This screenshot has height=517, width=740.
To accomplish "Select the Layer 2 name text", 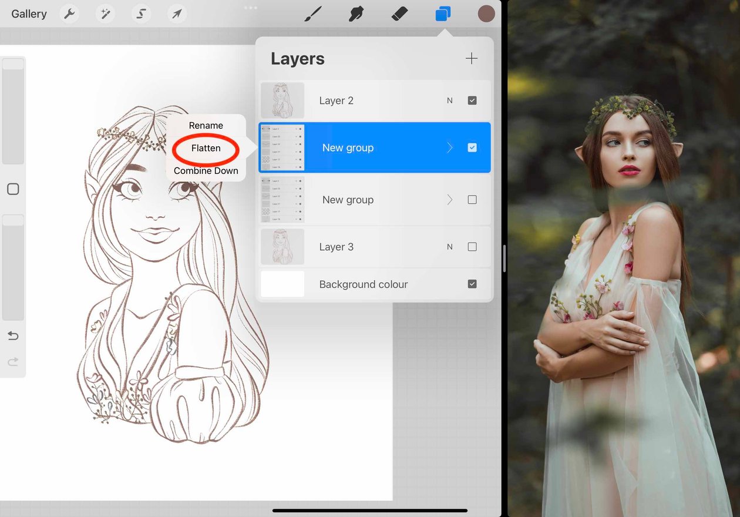I will tap(337, 100).
